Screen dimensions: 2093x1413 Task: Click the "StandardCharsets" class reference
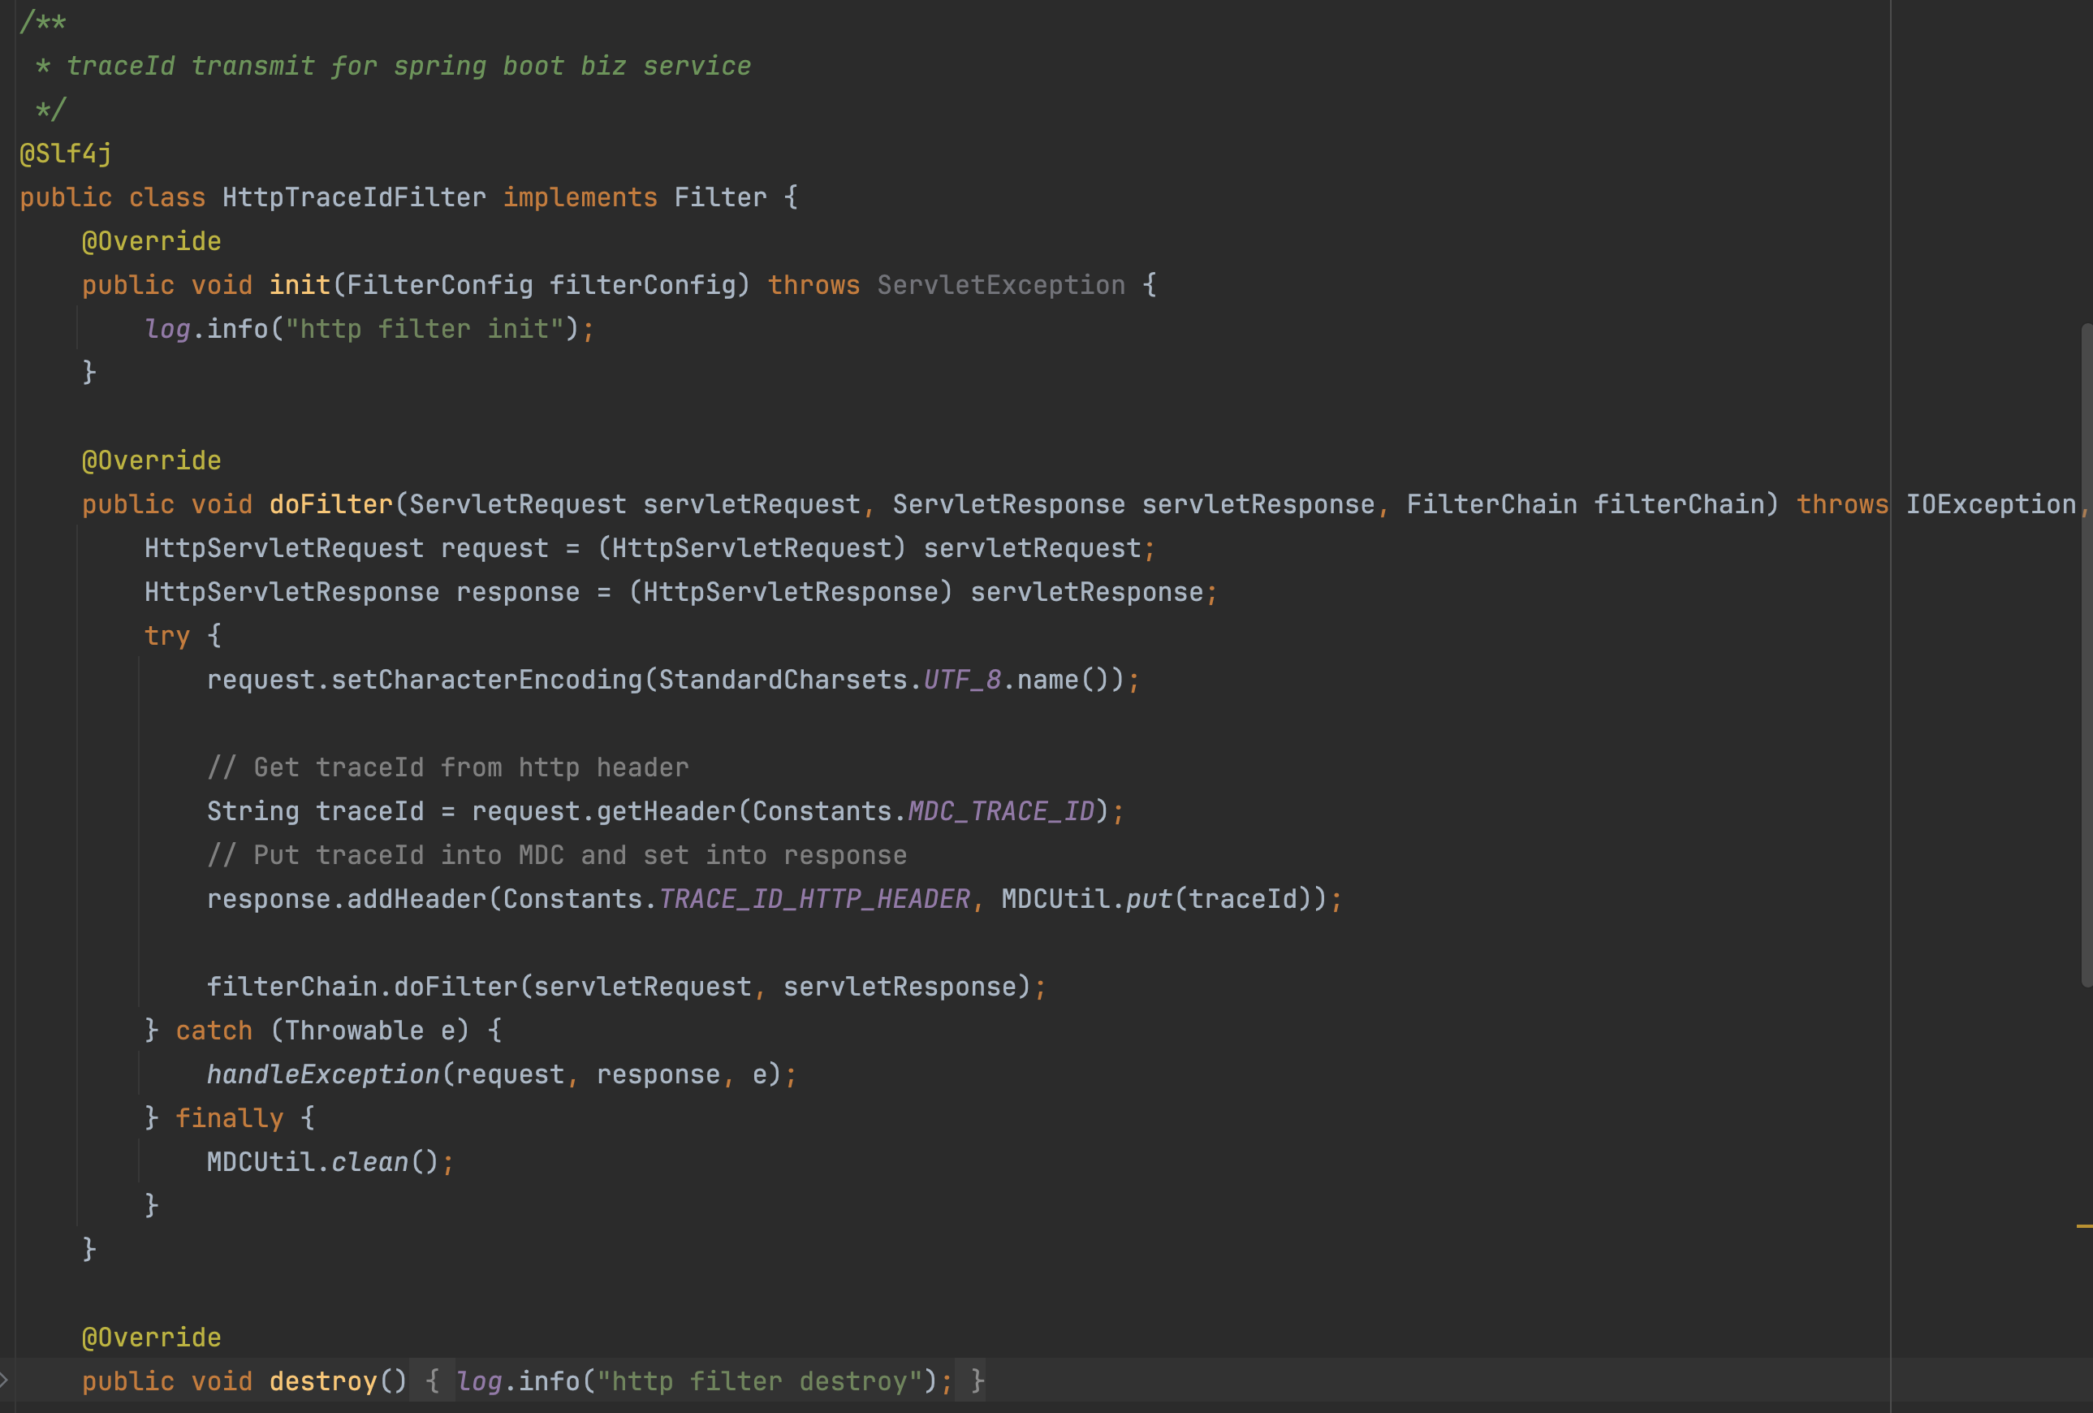(x=783, y=679)
